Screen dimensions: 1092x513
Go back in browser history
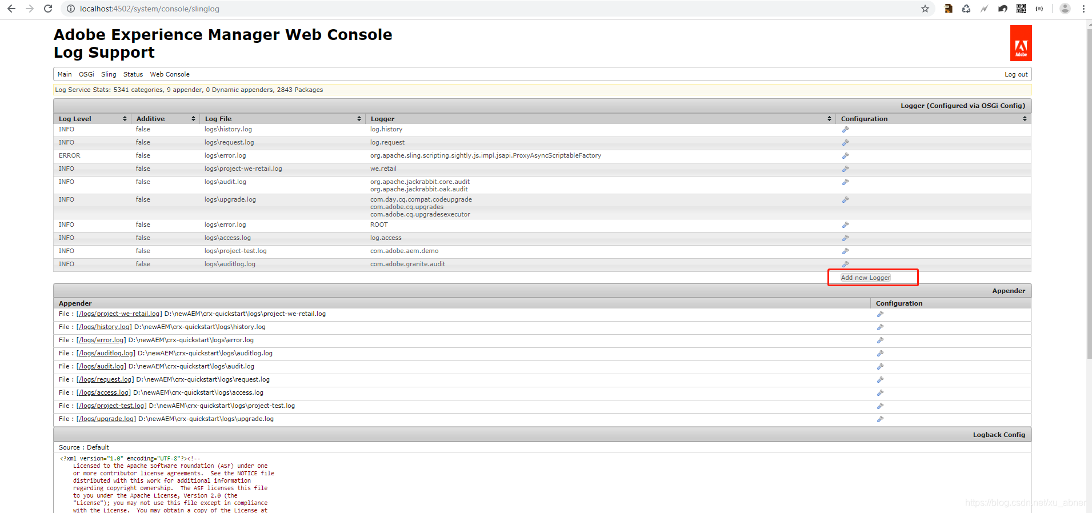11,9
